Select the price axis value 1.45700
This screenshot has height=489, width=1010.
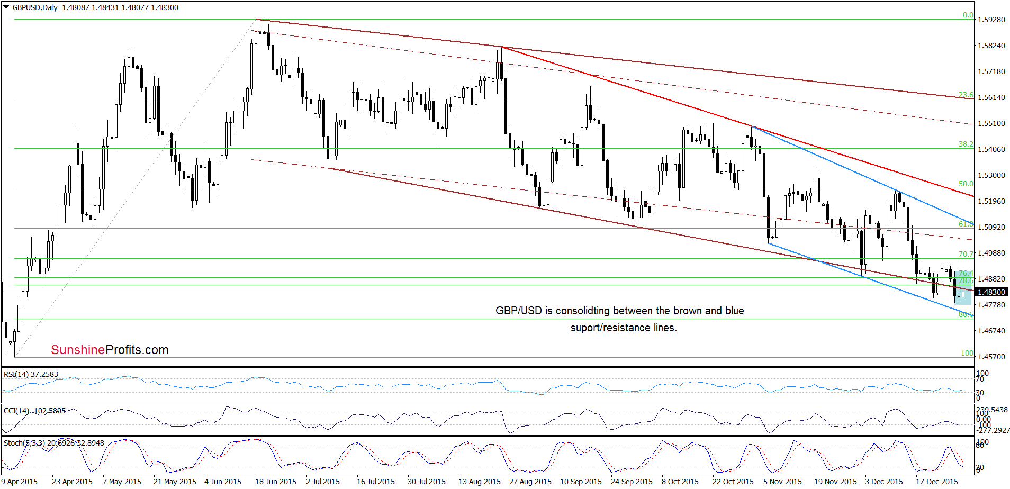coord(991,357)
